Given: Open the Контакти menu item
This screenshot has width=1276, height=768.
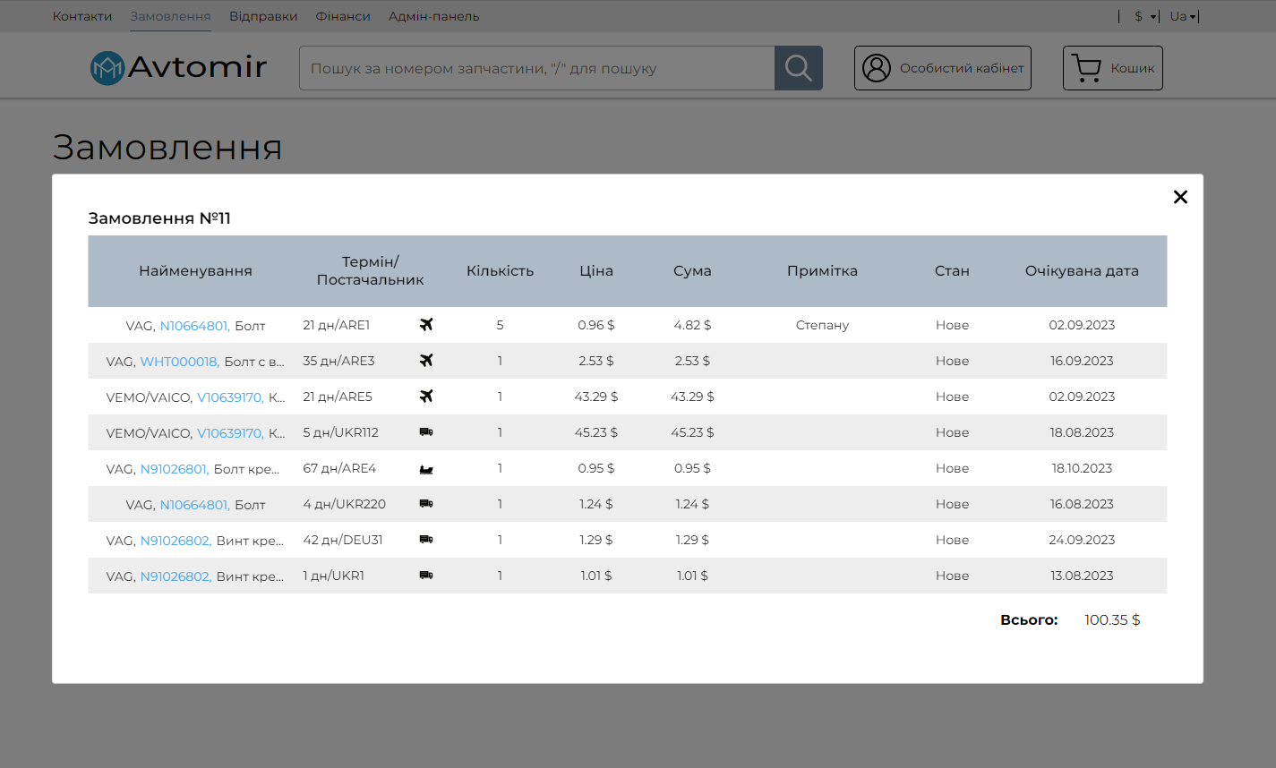Looking at the screenshot, I should coord(82,16).
